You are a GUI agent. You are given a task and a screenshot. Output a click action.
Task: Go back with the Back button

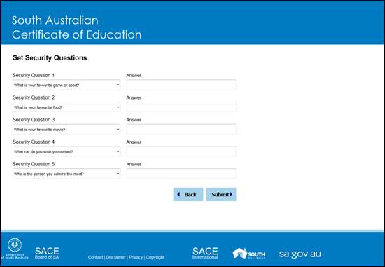tap(188, 195)
